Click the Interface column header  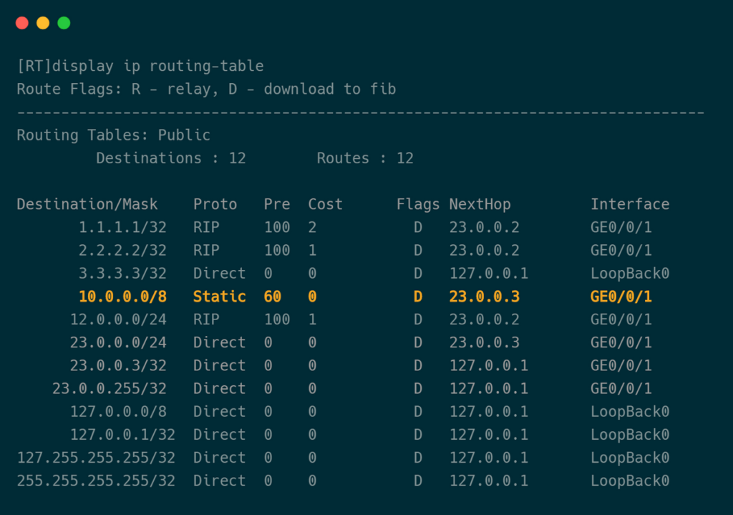[x=630, y=204]
